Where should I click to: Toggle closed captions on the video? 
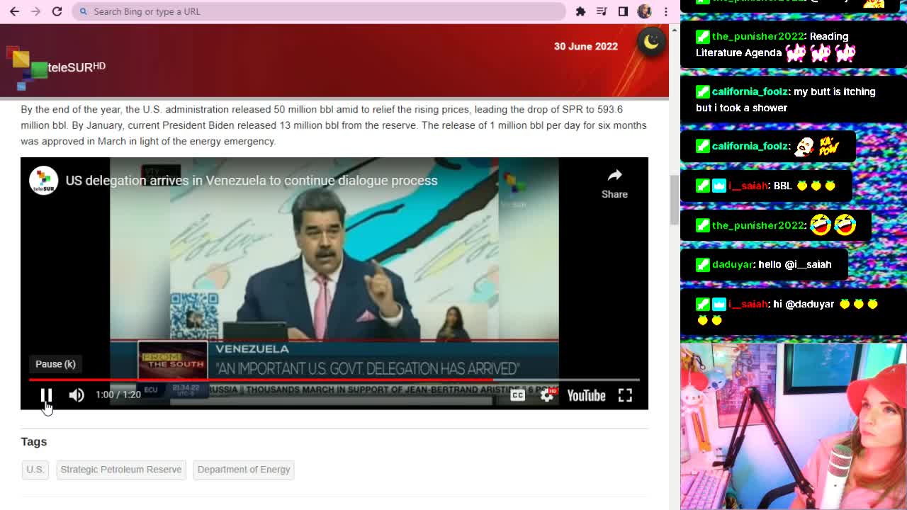518,395
